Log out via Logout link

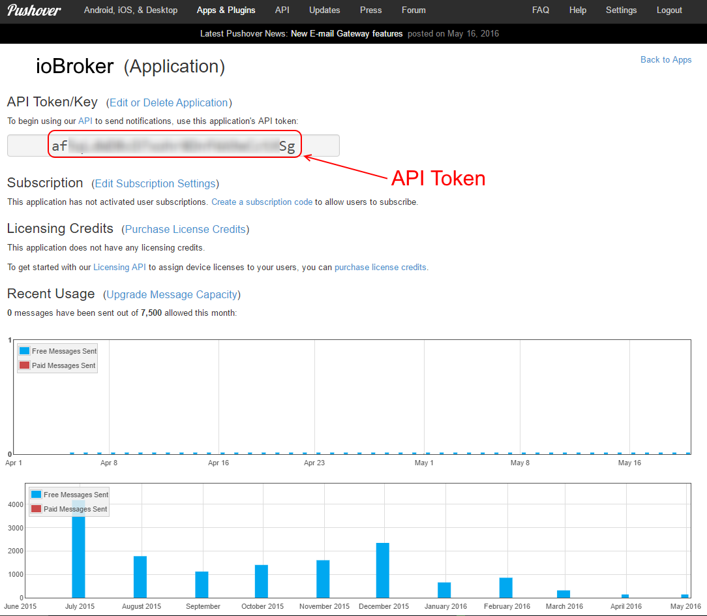tap(669, 10)
